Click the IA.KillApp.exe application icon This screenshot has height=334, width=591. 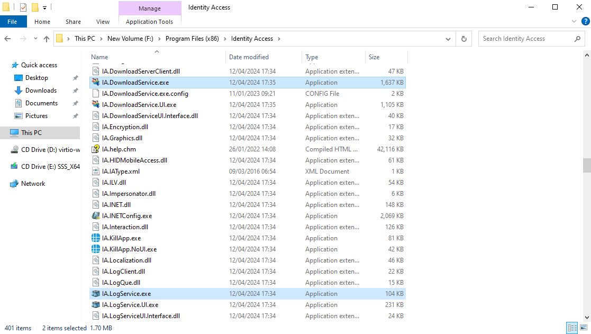[x=96, y=238]
